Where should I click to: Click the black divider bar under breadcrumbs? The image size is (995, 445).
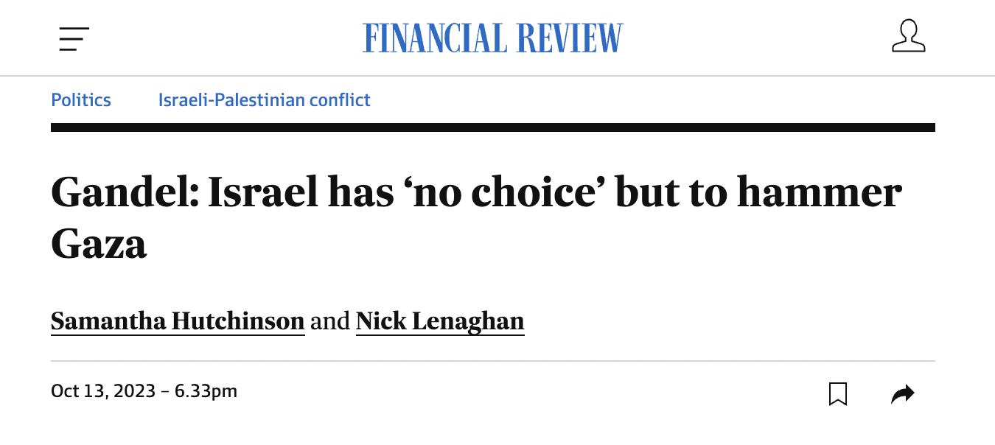492,128
